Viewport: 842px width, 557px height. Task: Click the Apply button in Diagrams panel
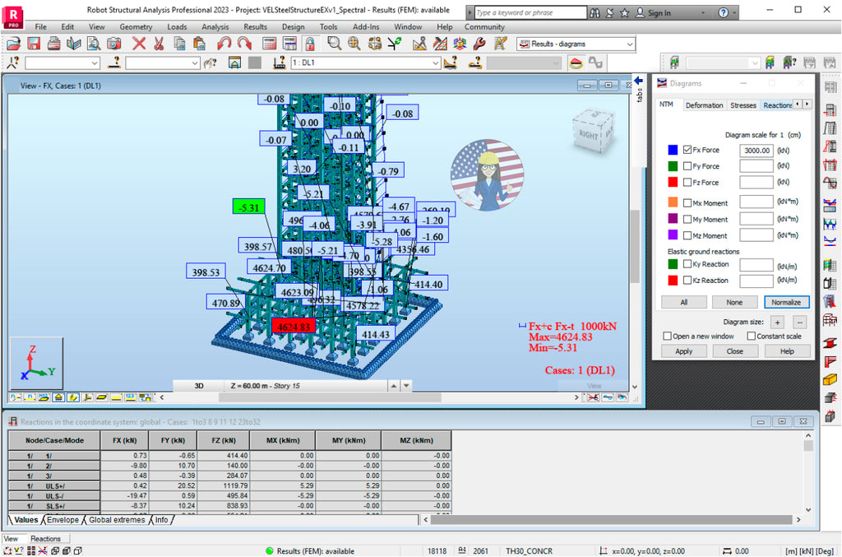683,350
